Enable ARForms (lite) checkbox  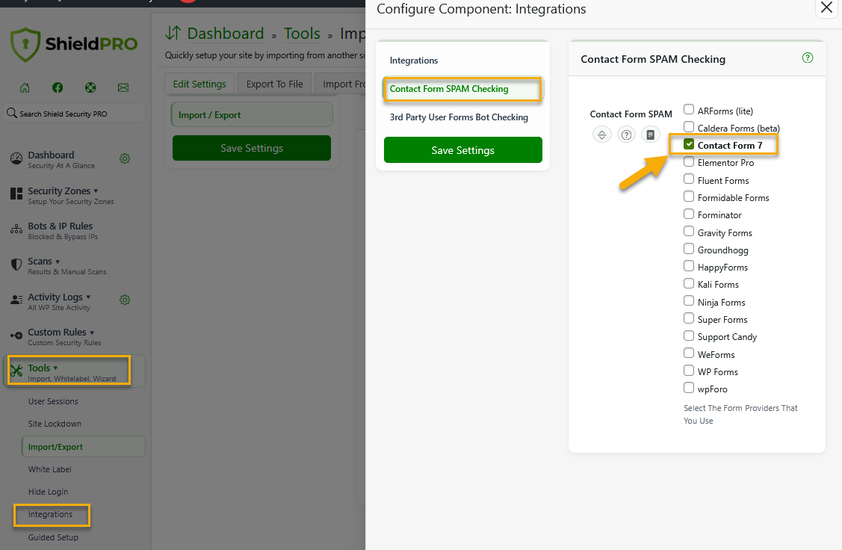pyautogui.click(x=688, y=110)
